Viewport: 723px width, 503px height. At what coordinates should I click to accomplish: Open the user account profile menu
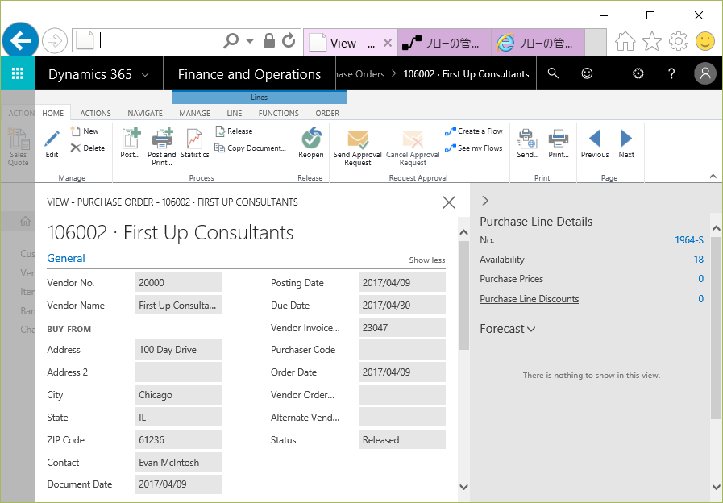click(x=705, y=73)
